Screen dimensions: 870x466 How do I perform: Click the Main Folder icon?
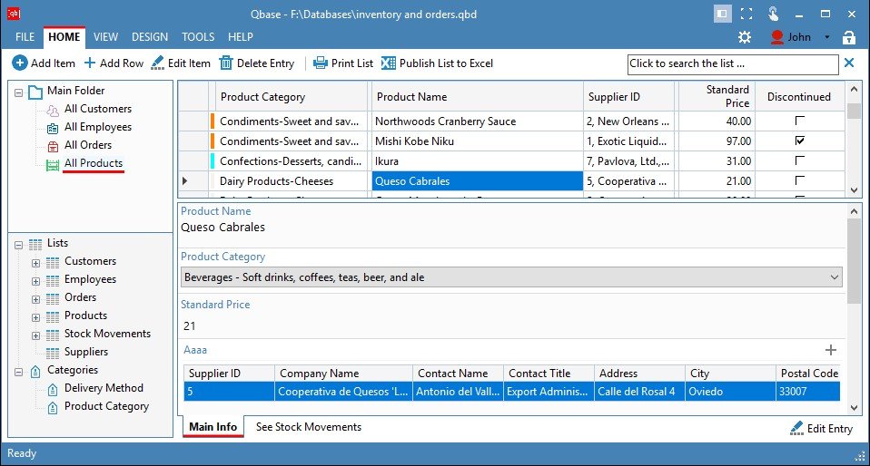35,92
